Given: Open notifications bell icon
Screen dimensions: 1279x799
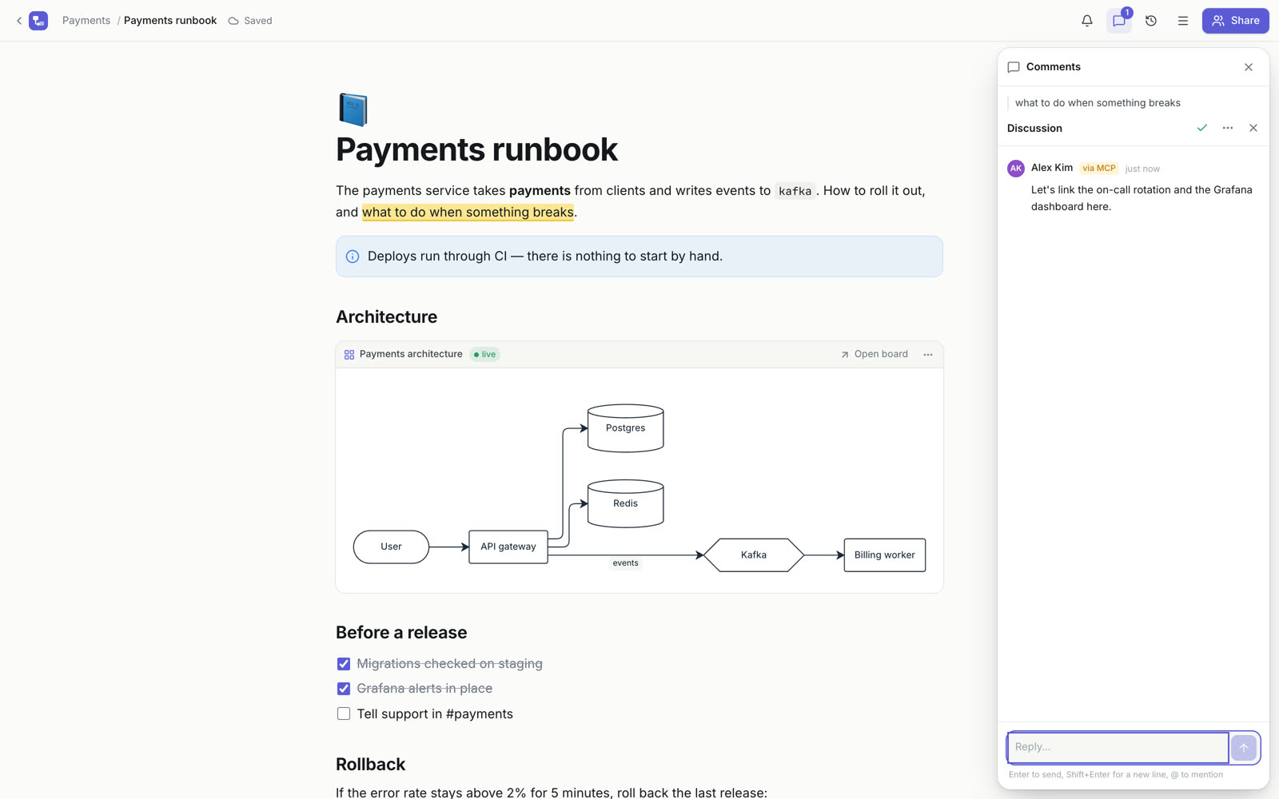Looking at the screenshot, I should pos(1087,21).
